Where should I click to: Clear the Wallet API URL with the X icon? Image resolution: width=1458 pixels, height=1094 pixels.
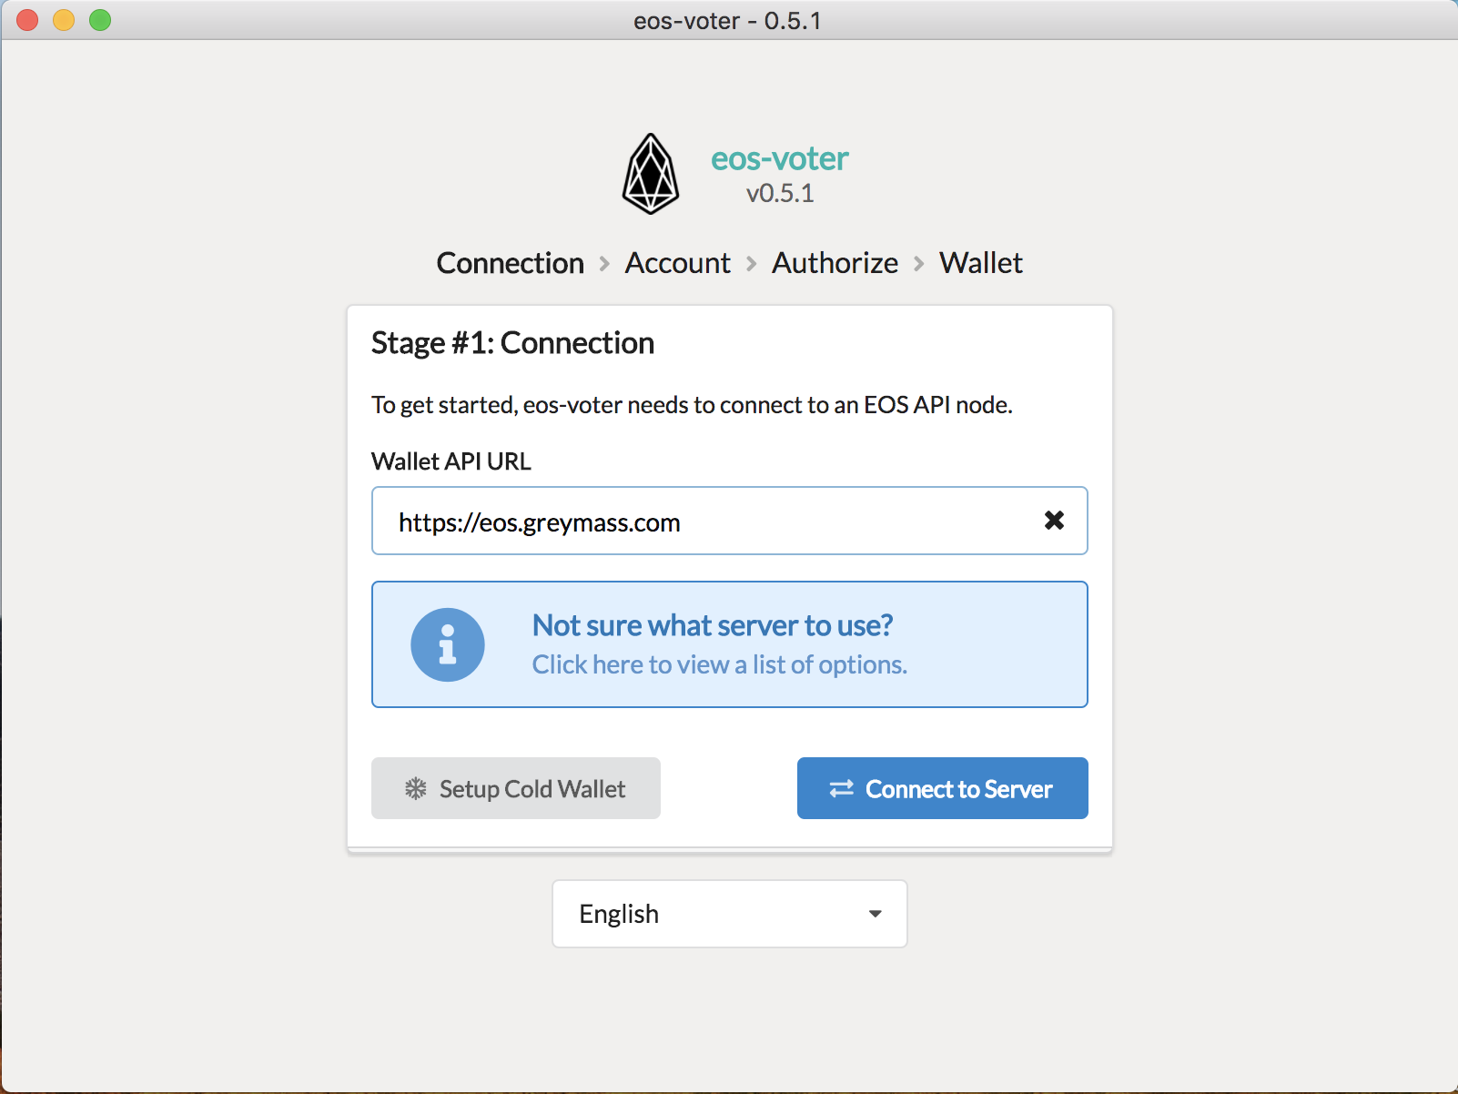click(1054, 521)
